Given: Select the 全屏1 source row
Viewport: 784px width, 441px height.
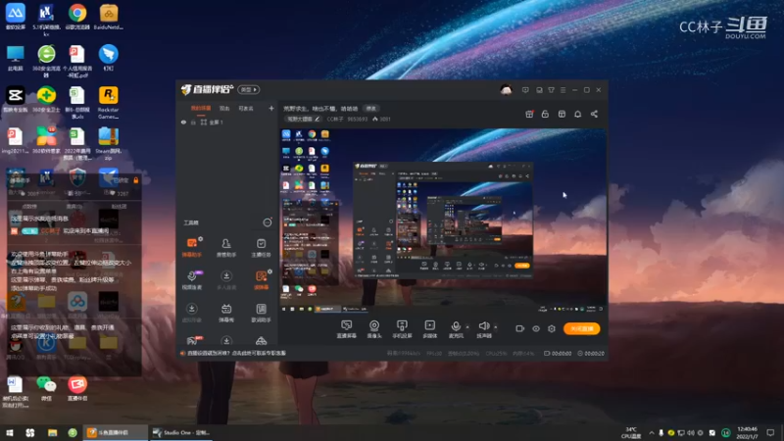Looking at the screenshot, I should (x=227, y=122).
